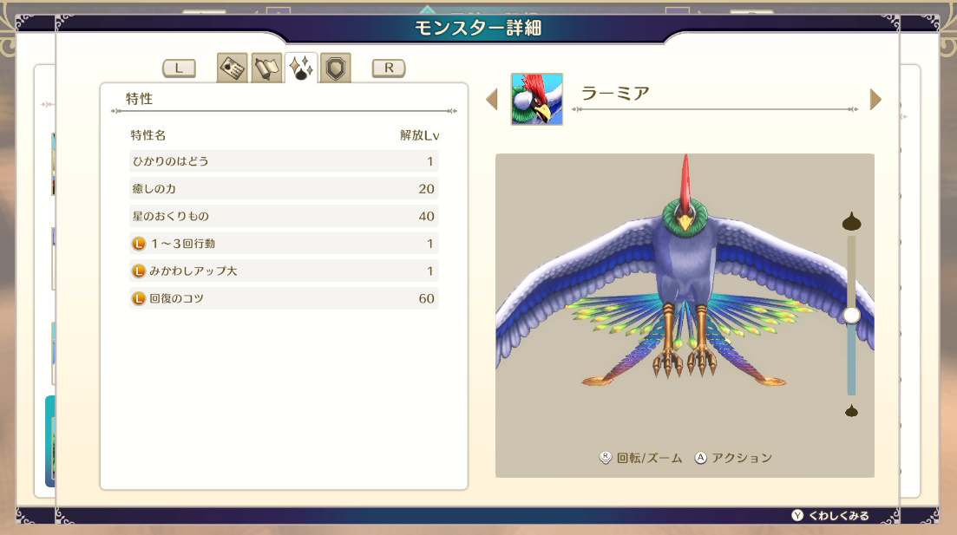957x535 pixels.
Task: Click the 特性名 column header
Action: [148, 135]
